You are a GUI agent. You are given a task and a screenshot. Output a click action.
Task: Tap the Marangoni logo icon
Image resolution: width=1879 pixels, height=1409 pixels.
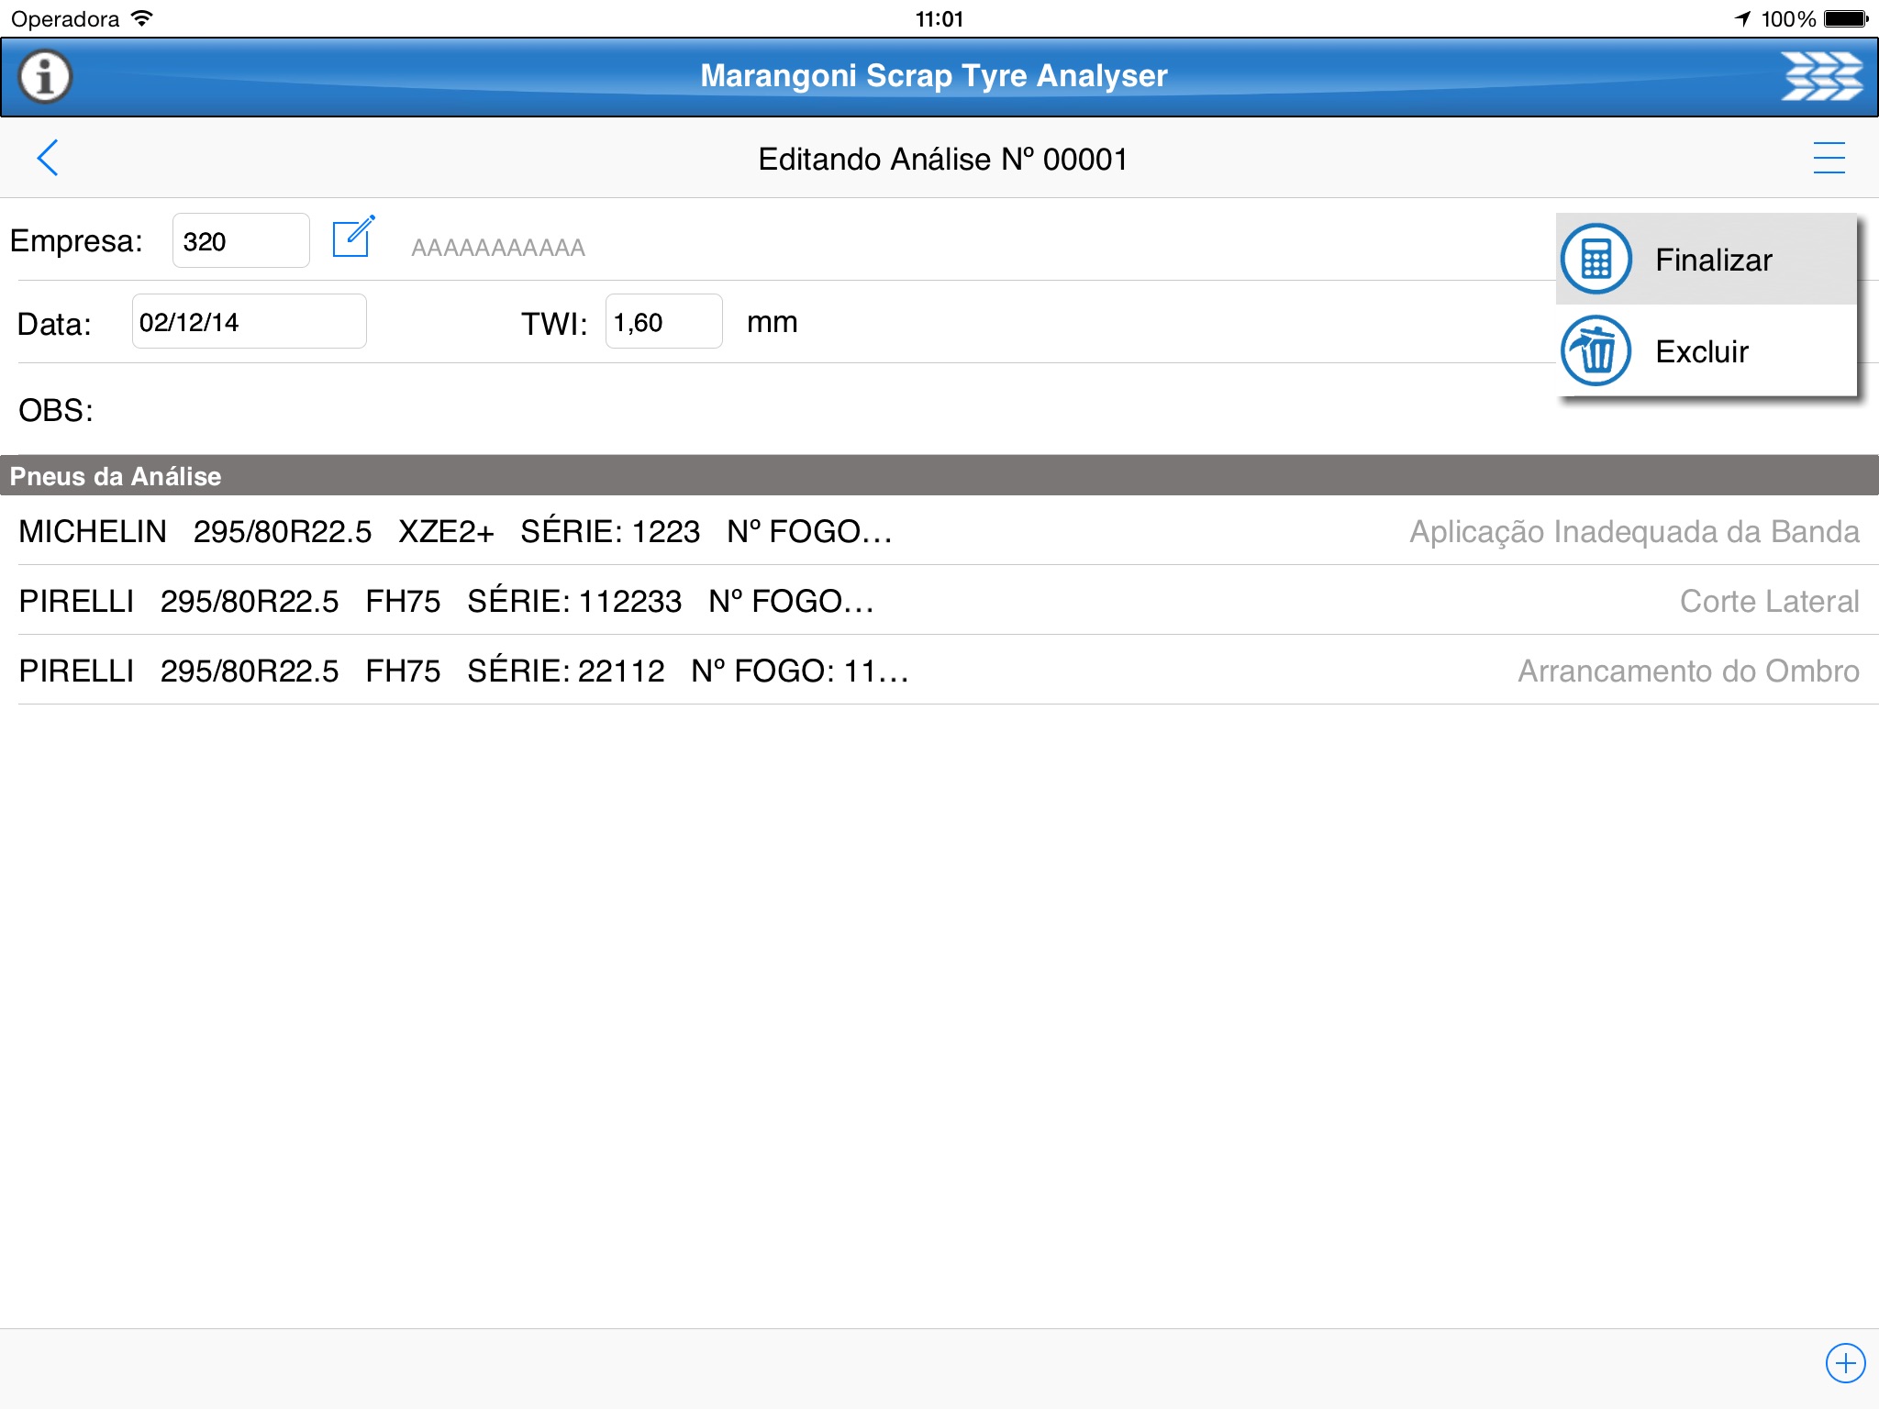point(1822,76)
